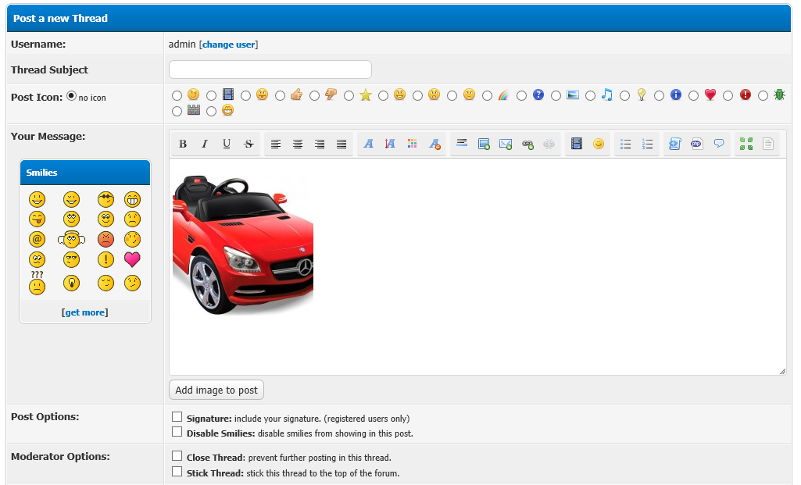Insert an email link

[506, 144]
